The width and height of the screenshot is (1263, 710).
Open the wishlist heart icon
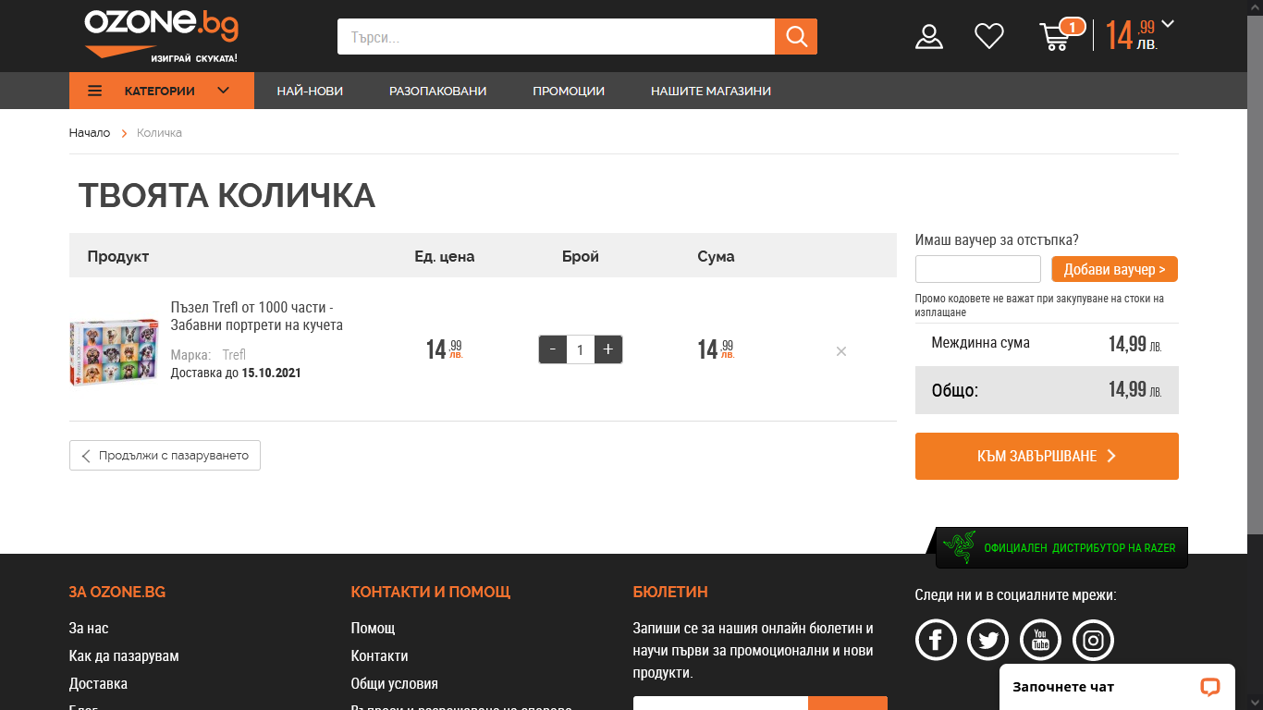pos(988,37)
